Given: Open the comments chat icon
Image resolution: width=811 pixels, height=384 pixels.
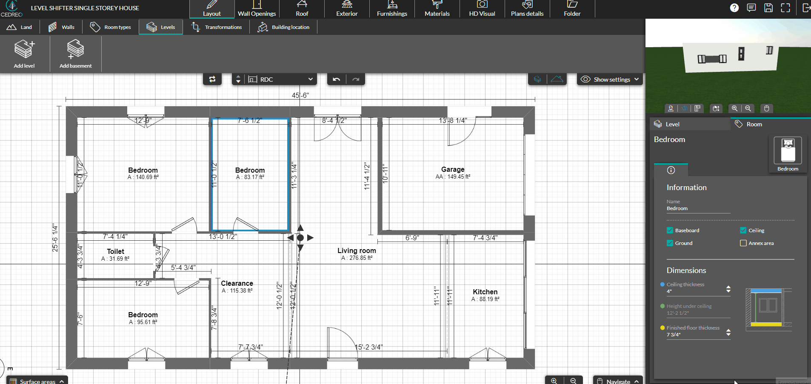Looking at the screenshot, I should 751,8.
